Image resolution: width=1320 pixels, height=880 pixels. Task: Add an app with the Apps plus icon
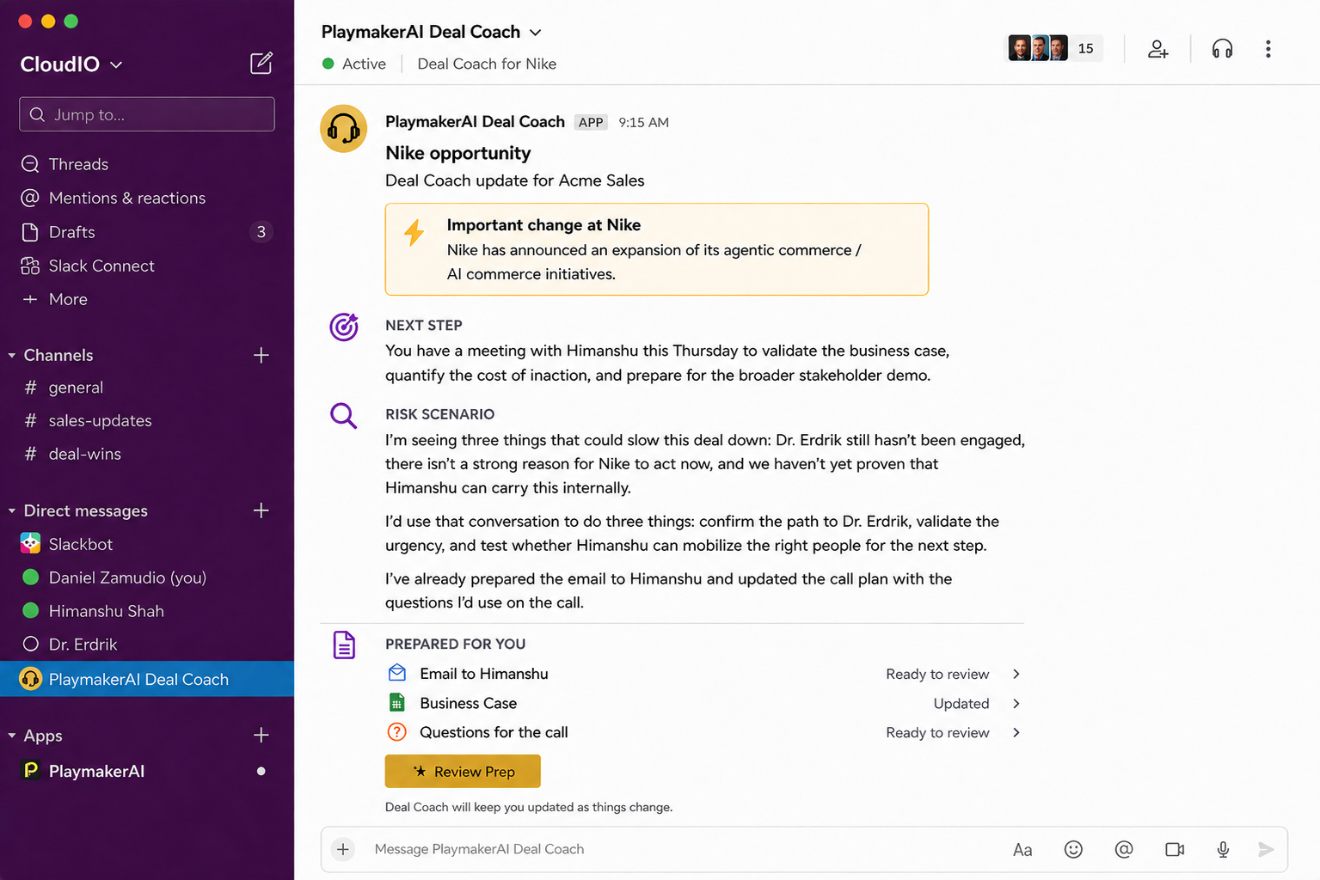click(261, 736)
